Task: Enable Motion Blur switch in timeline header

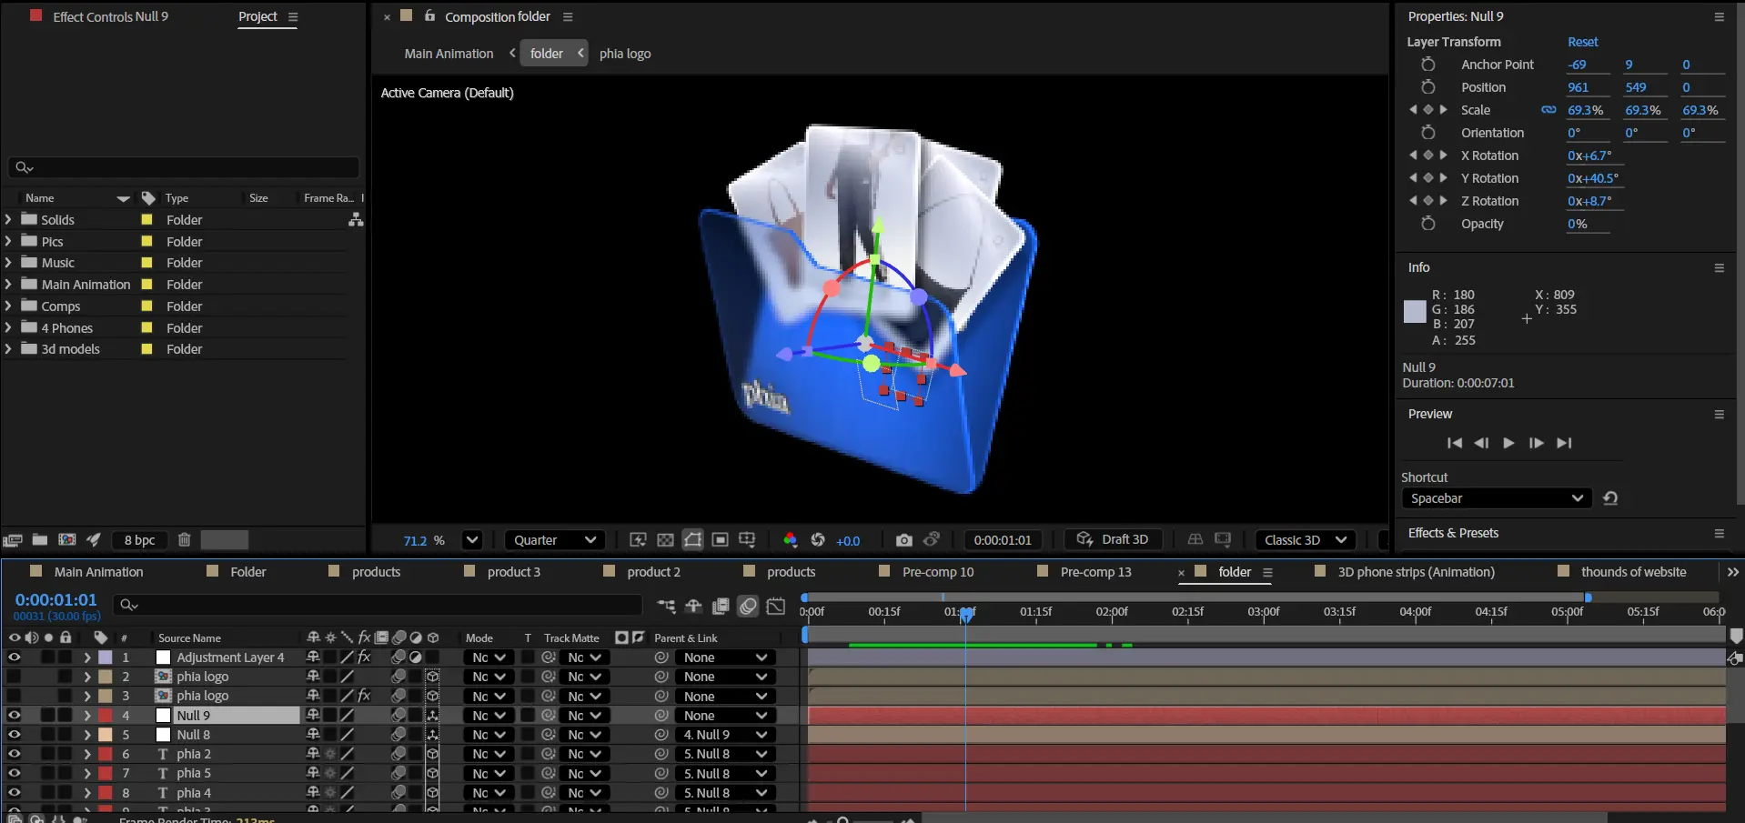Action: [748, 607]
